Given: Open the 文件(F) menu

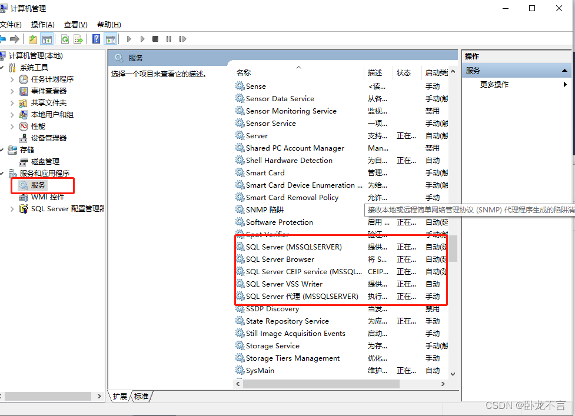Looking at the screenshot, I should 11,25.
